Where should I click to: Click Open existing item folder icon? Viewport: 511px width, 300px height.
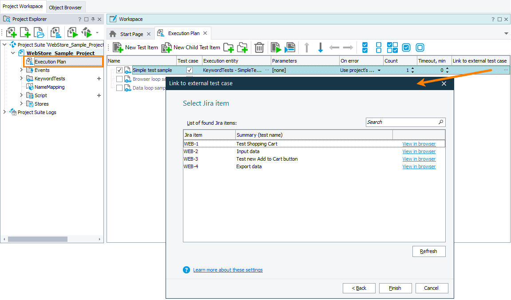click(x=39, y=32)
